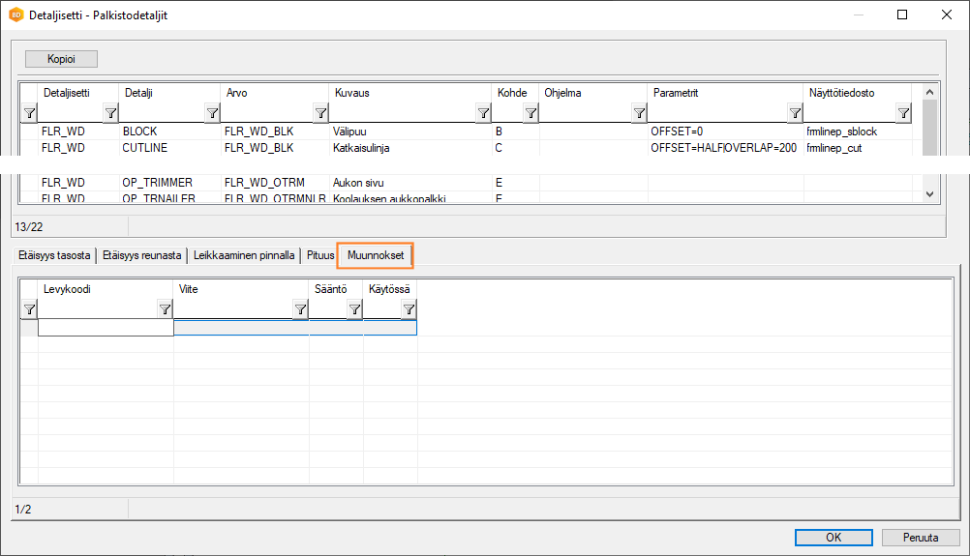Image resolution: width=970 pixels, height=556 pixels.
Task: Confirm with the OK button
Action: click(x=834, y=538)
